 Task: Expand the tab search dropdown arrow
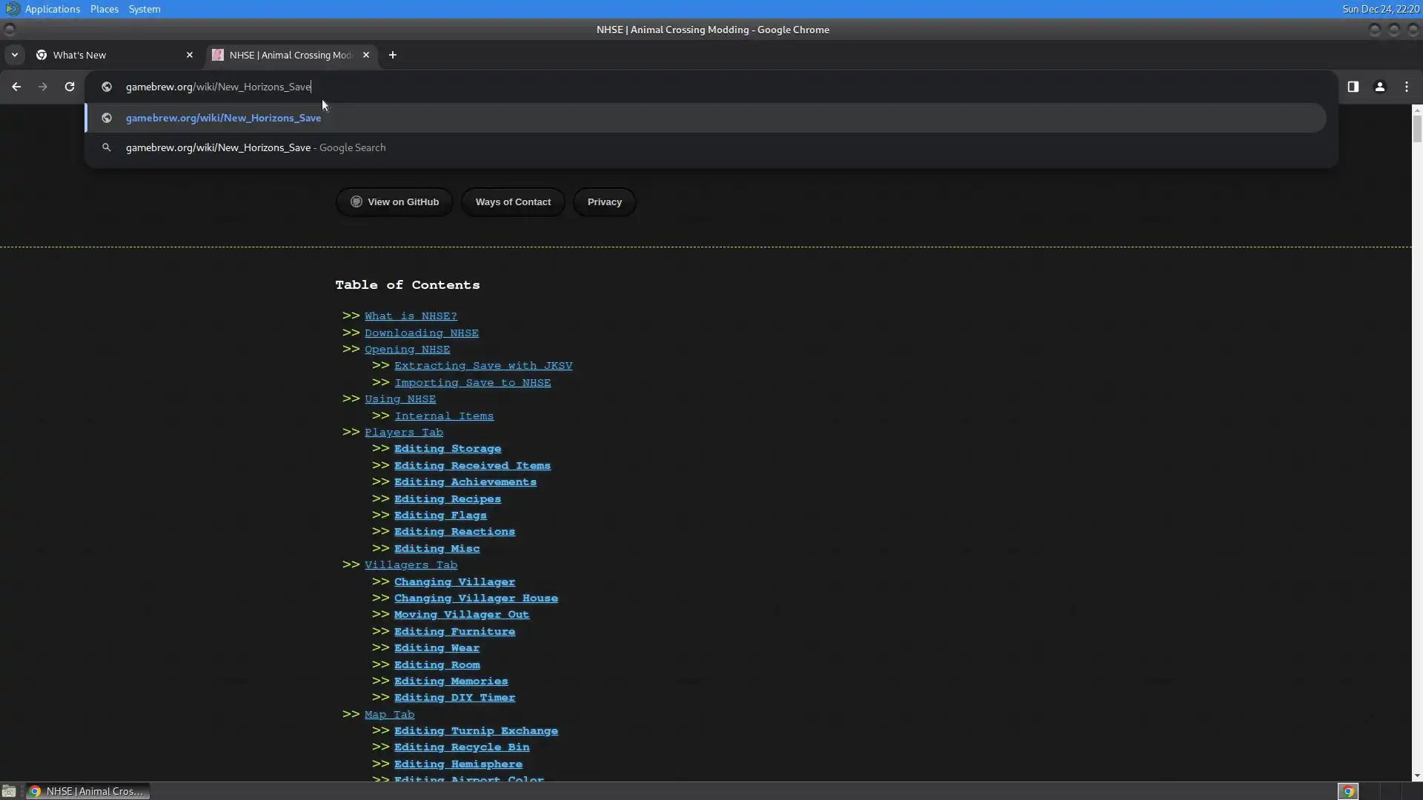point(14,55)
